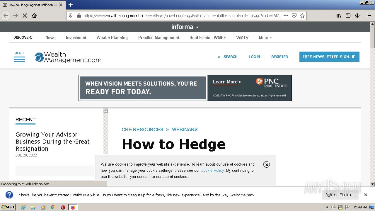Close the Firefox refresh notification bar
This screenshot has height=211, width=375.
click(365, 195)
